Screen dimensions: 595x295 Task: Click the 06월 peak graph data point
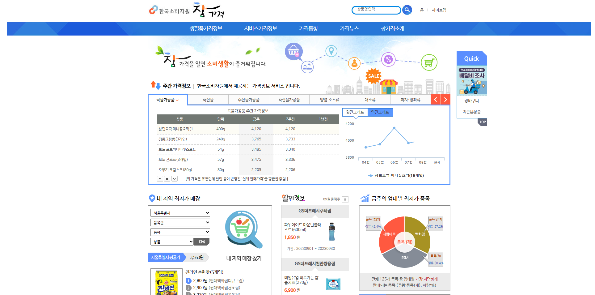tap(394, 128)
